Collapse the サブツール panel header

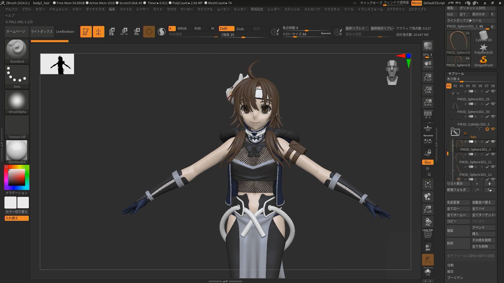(x=456, y=74)
